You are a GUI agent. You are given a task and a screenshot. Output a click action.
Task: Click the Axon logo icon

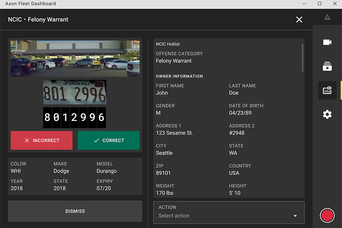327,17
